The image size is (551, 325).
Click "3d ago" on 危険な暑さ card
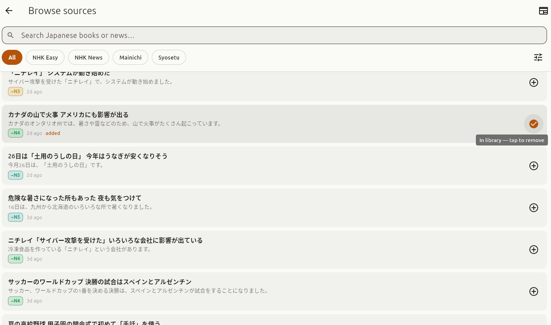34,217
